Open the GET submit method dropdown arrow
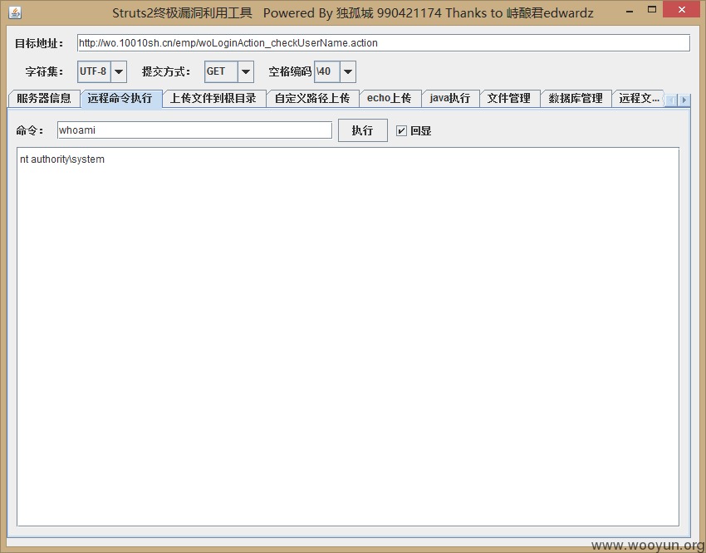Viewport: 706px width, 553px height. tap(246, 71)
